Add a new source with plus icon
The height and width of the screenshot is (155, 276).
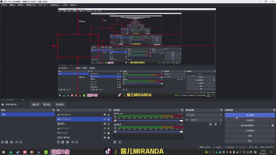[x=58, y=142]
